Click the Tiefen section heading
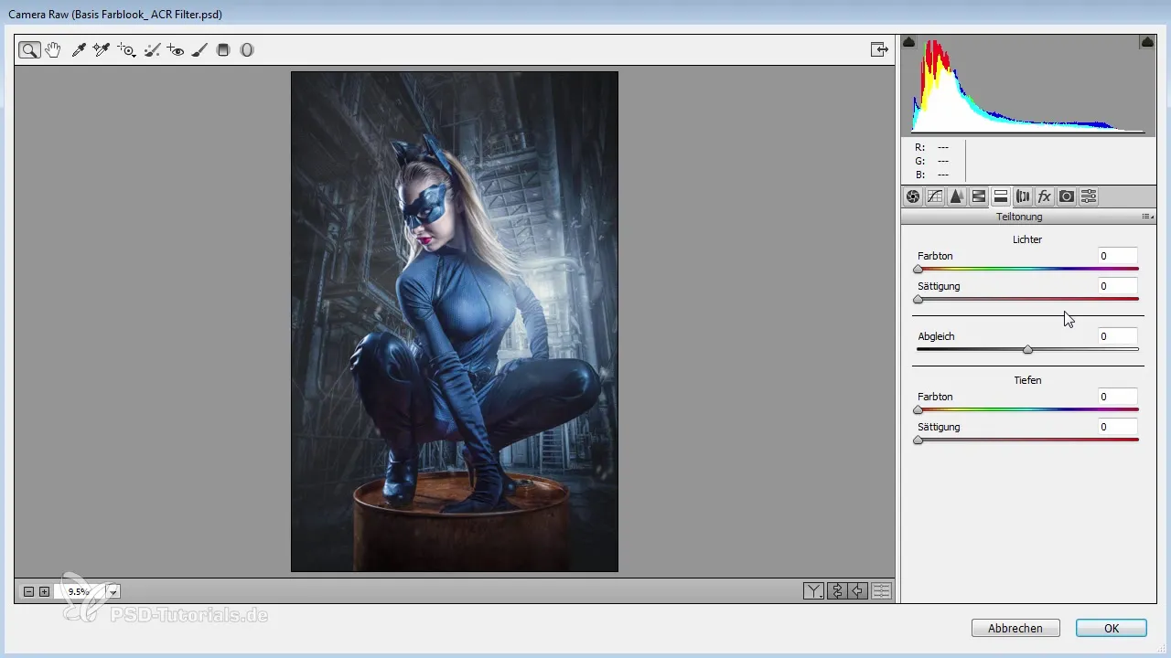The width and height of the screenshot is (1171, 658). coord(1027,380)
